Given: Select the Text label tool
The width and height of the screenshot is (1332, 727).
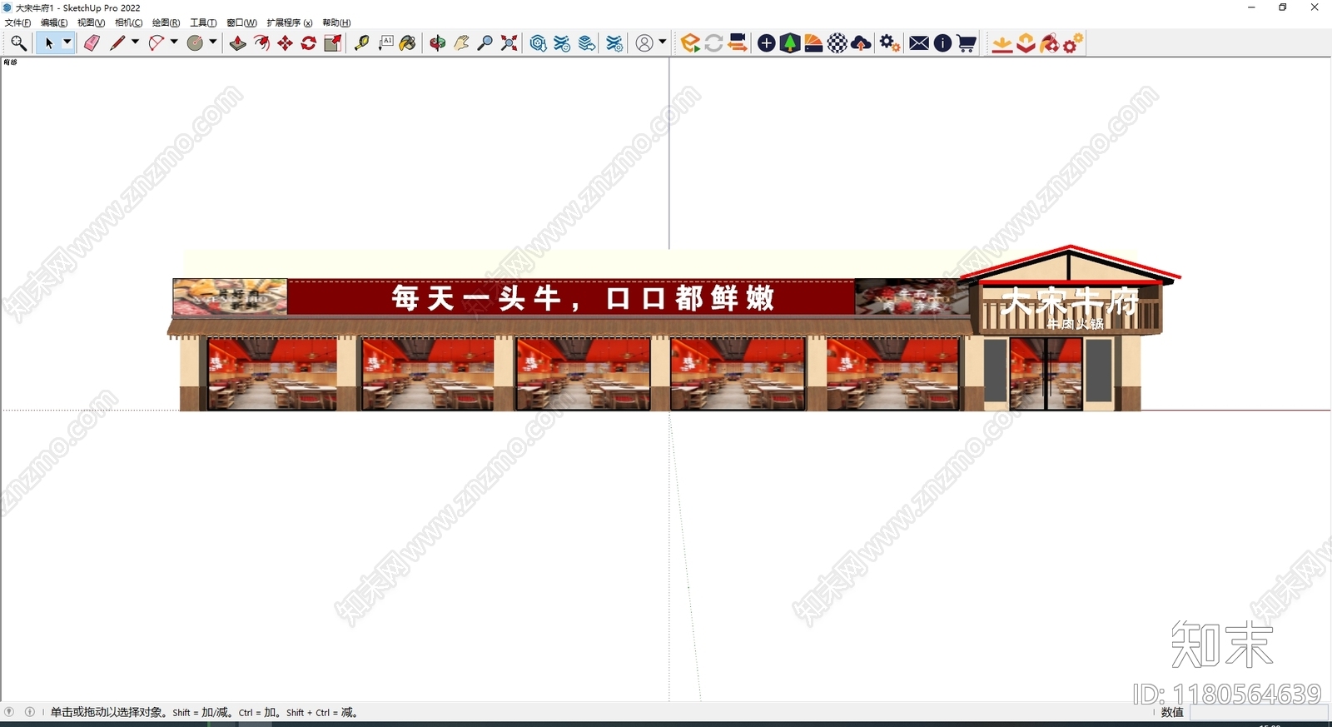Looking at the screenshot, I should [385, 43].
